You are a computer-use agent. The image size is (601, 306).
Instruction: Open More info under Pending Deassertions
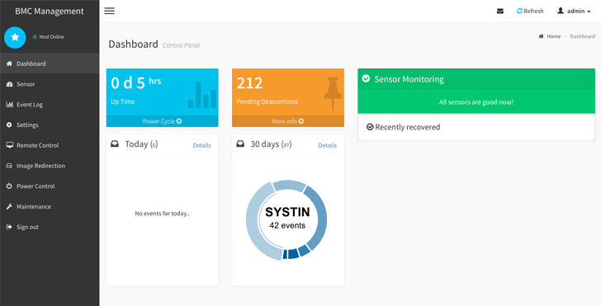[x=288, y=121]
